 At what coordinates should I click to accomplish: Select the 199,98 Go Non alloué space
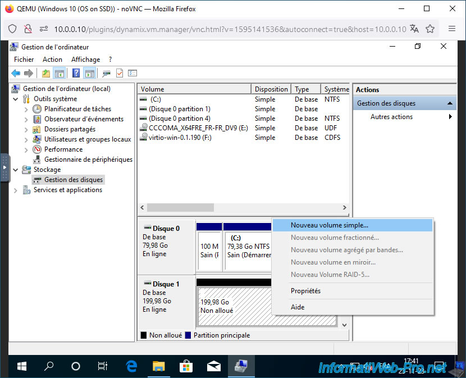(x=235, y=306)
